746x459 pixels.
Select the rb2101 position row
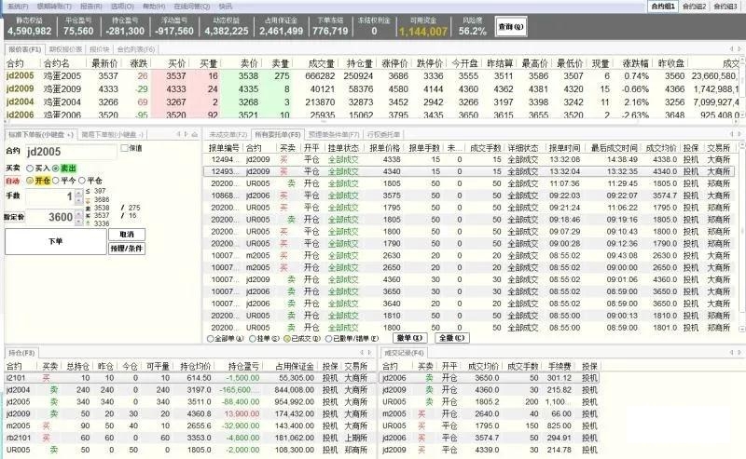[190, 439]
